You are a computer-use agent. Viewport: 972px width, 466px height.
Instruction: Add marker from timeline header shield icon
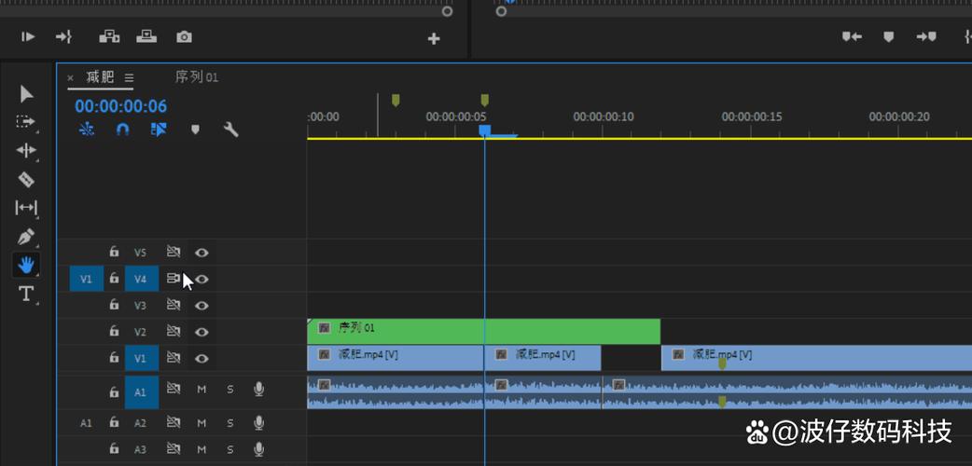[195, 130]
